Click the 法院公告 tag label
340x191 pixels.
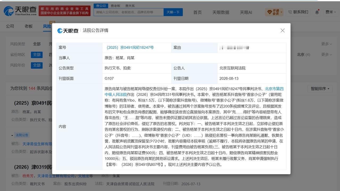click(x=22, y=135)
